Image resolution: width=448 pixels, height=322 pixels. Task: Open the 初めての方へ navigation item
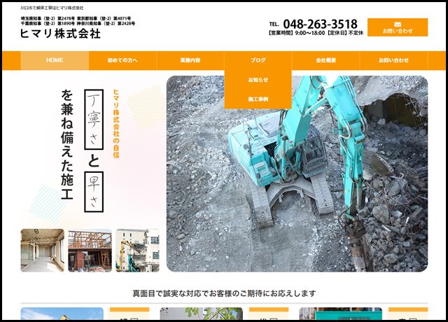(x=122, y=61)
